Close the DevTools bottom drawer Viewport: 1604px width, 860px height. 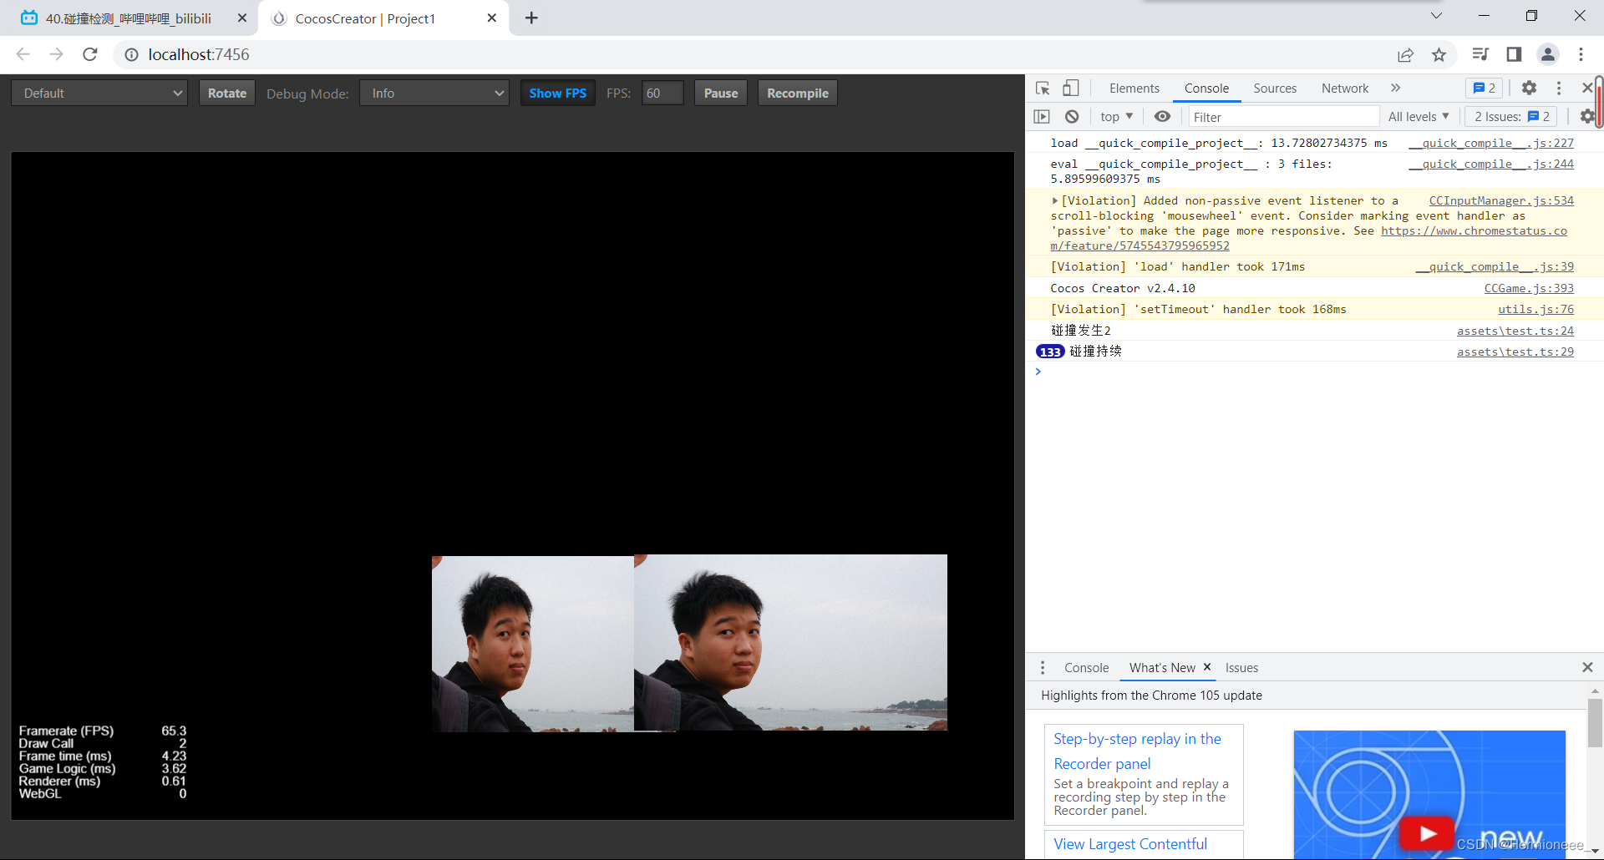(x=1587, y=667)
